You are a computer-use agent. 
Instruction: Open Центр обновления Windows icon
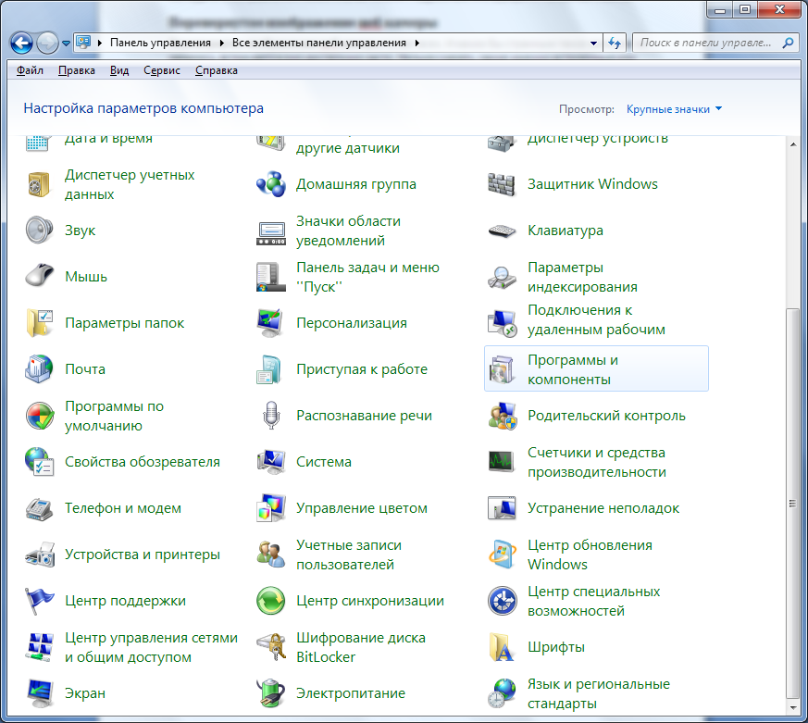(502, 555)
